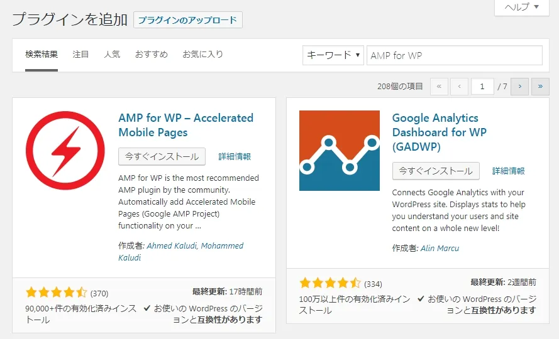559x339 pixels.
Task: Focus the plugin search field containing AMP for WP
Action: click(x=455, y=55)
